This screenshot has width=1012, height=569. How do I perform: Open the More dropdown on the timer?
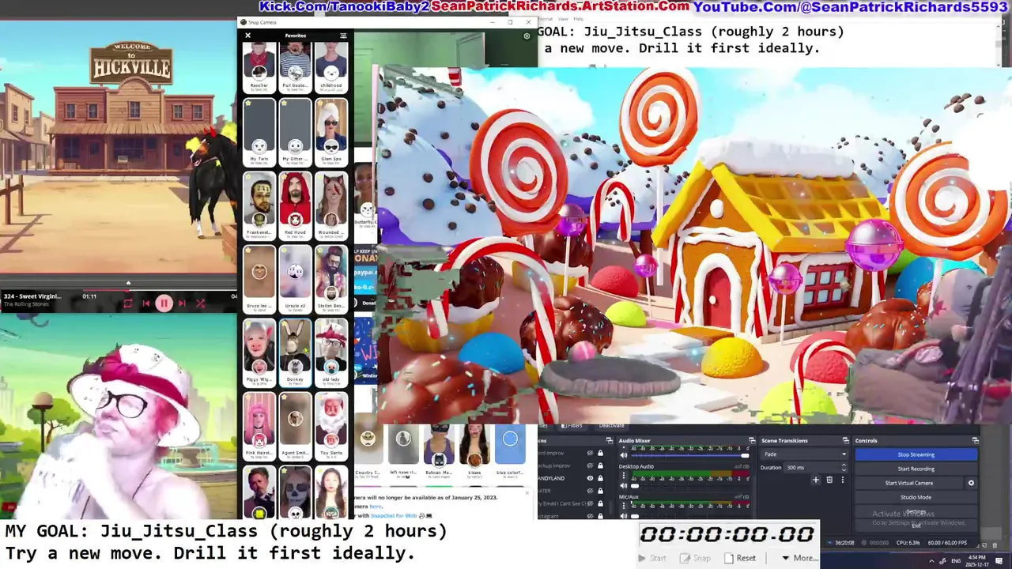(x=800, y=558)
